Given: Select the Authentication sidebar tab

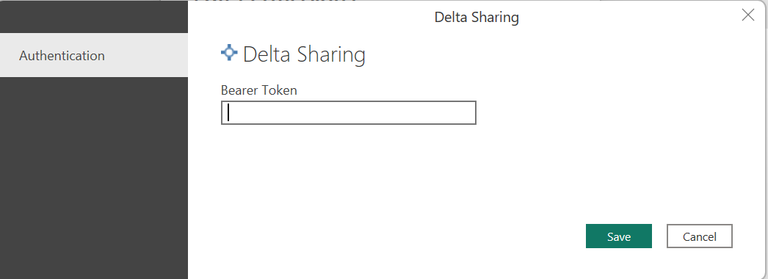Looking at the screenshot, I should pyautogui.click(x=94, y=55).
